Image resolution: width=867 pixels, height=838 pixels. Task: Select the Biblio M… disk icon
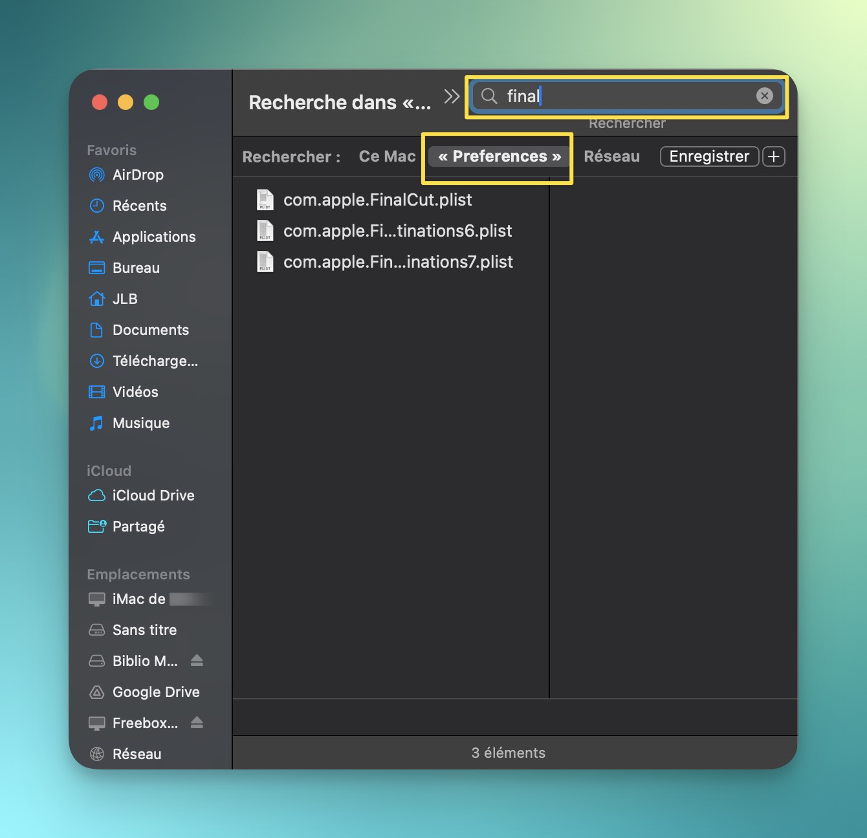pos(96,661)
